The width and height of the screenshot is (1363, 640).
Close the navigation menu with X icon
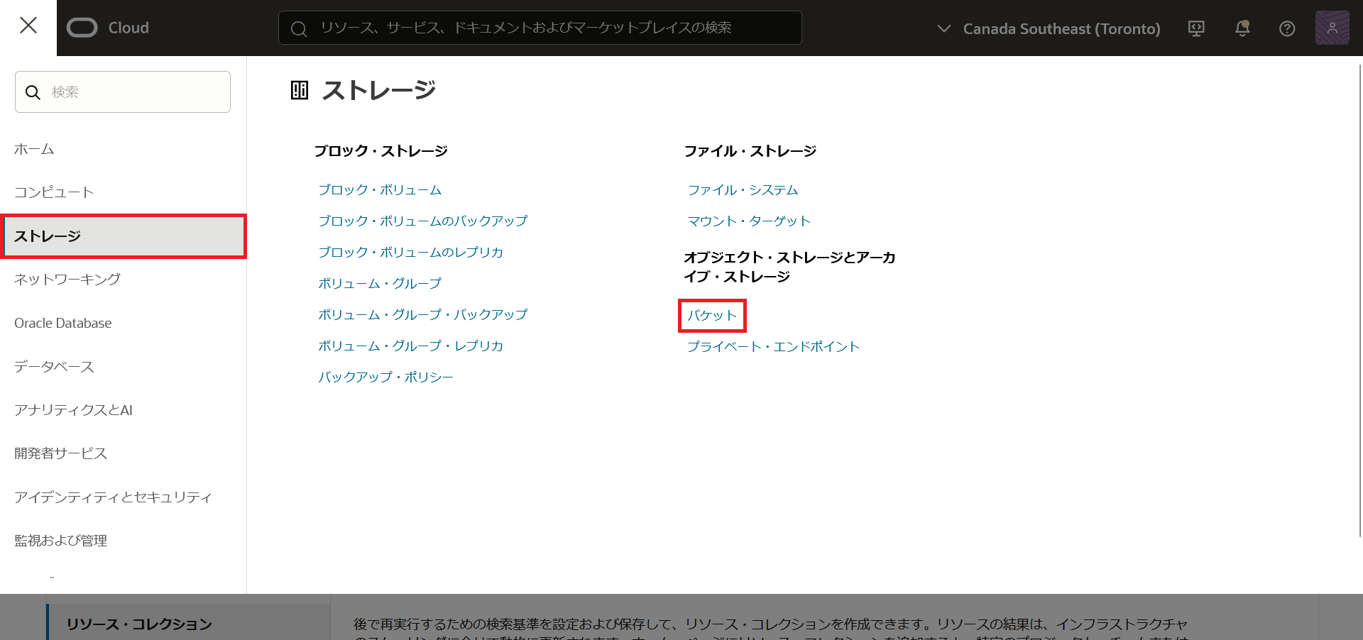tap(28, 26)
